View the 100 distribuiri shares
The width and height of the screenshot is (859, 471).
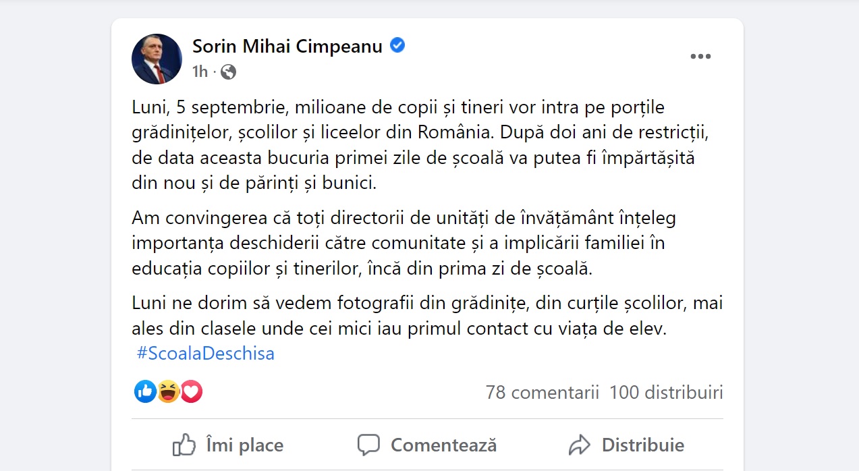[x=665, y=392]
